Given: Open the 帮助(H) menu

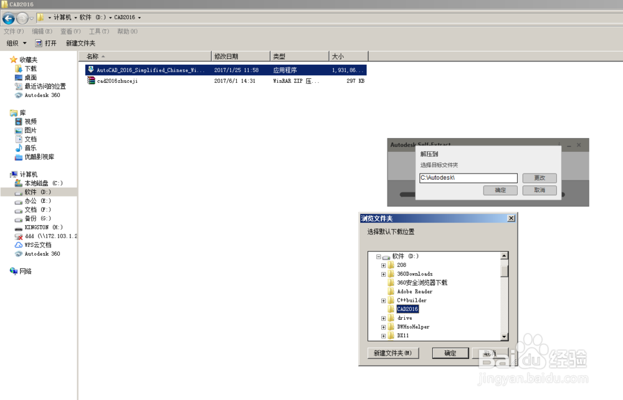Looking at the screenshot, I should click(x=127, y=31).
